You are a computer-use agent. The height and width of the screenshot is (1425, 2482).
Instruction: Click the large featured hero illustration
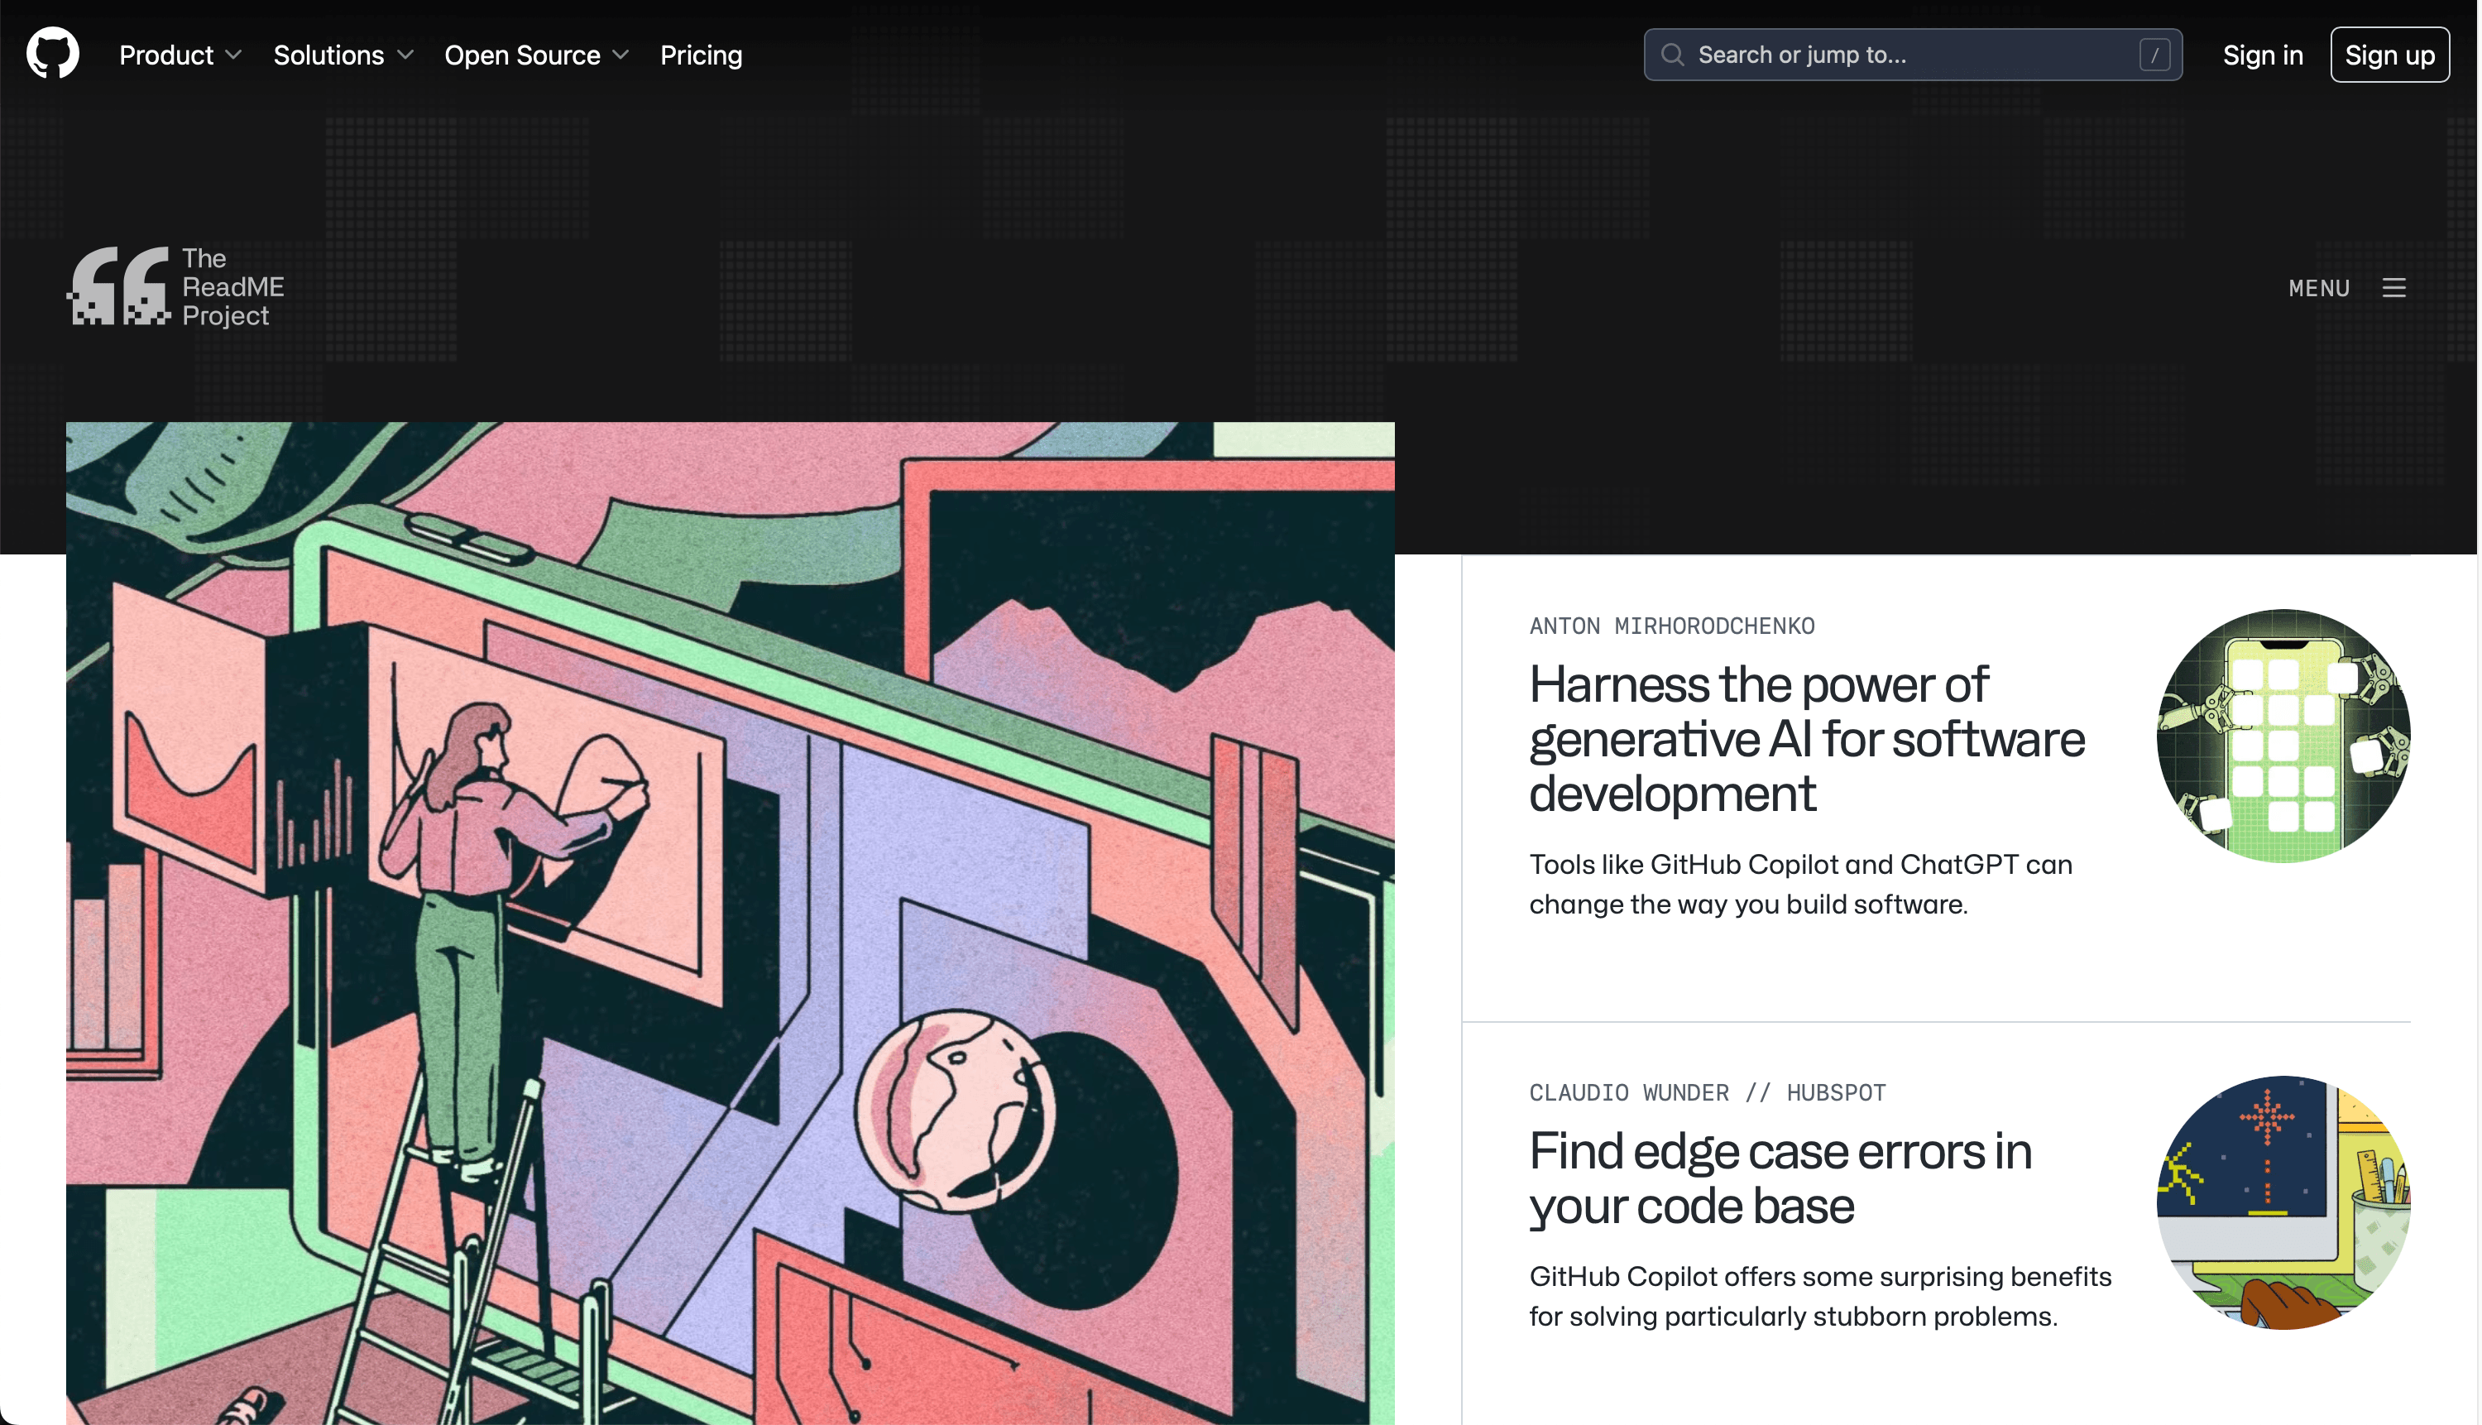730,922
